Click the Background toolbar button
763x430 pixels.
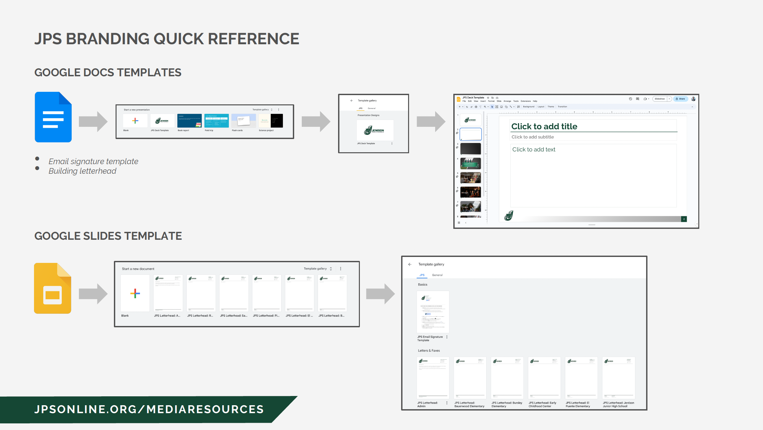[529, 107]
